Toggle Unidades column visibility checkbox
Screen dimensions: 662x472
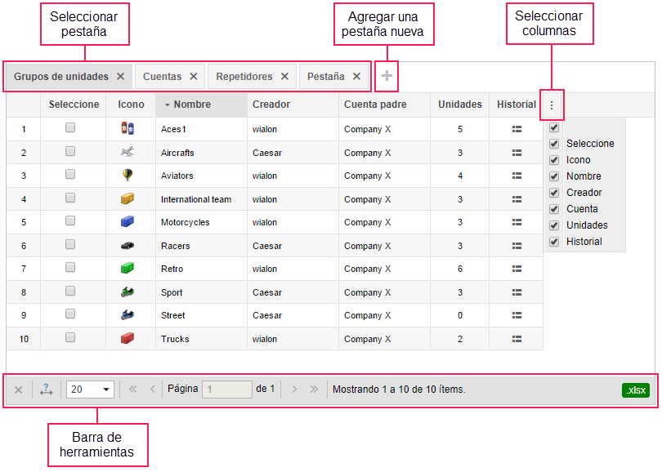[x=554, y=225]
